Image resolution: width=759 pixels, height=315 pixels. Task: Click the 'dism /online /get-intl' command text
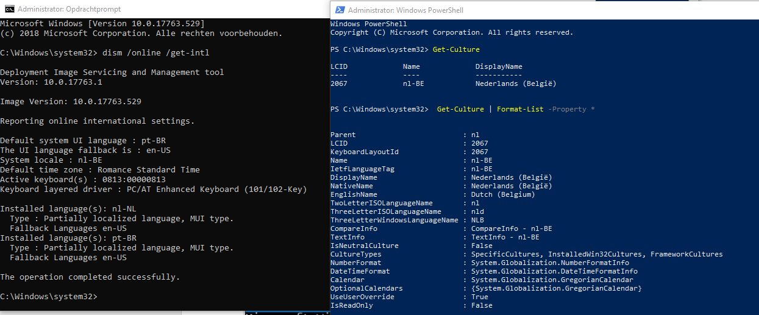(156, 53)
